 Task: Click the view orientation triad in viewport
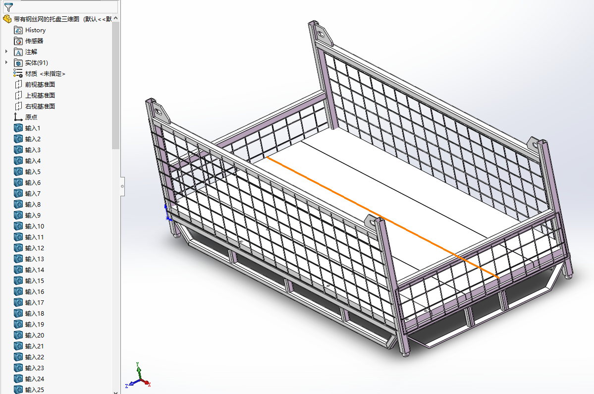[138, 376]
